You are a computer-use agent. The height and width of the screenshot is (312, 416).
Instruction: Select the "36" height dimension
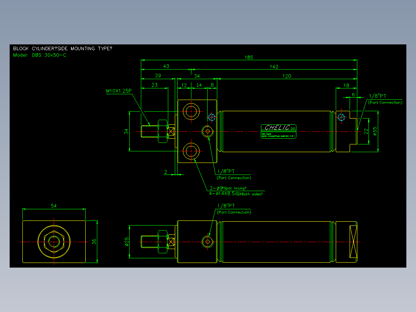(94, 242)
